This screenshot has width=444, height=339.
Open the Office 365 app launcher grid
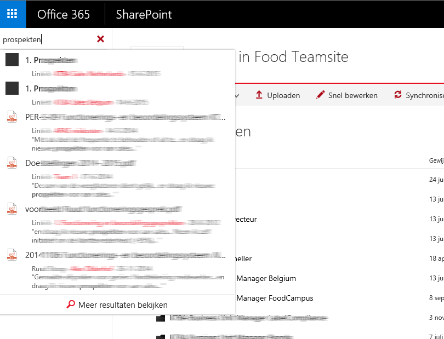point(12,14)
